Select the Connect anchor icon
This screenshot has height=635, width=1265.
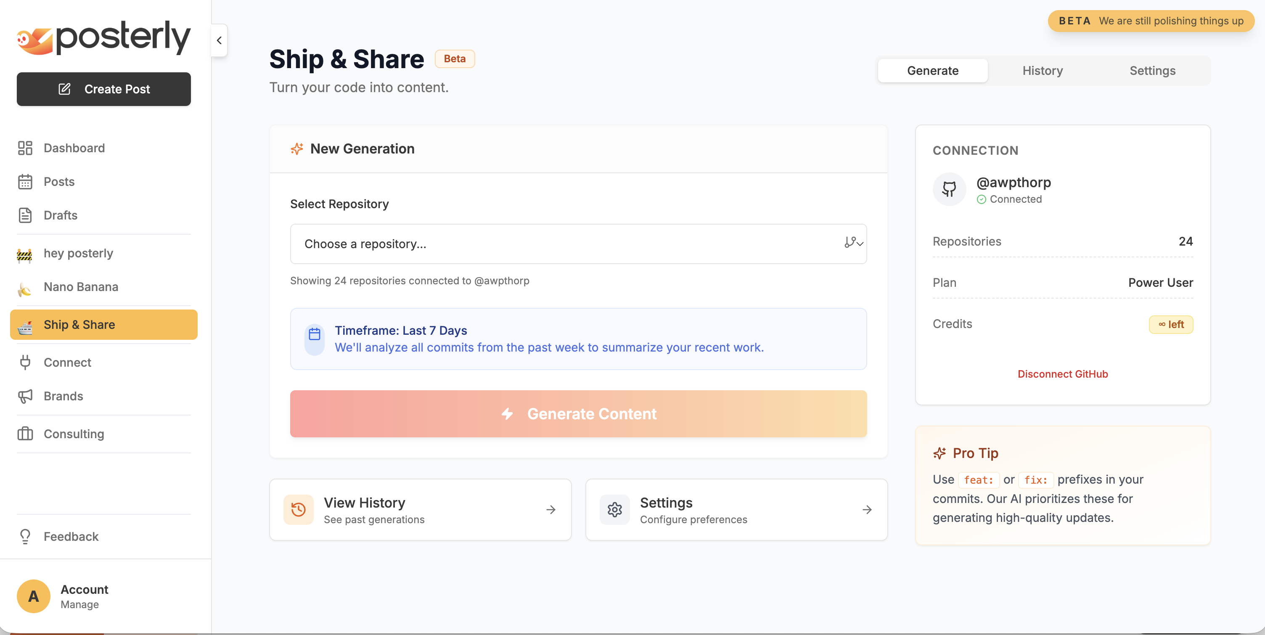[x=26, y=362]
